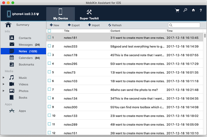Open Bookmarks label in sidebar
This screenshot has height=137, width=207.
(x=26, y=65)
